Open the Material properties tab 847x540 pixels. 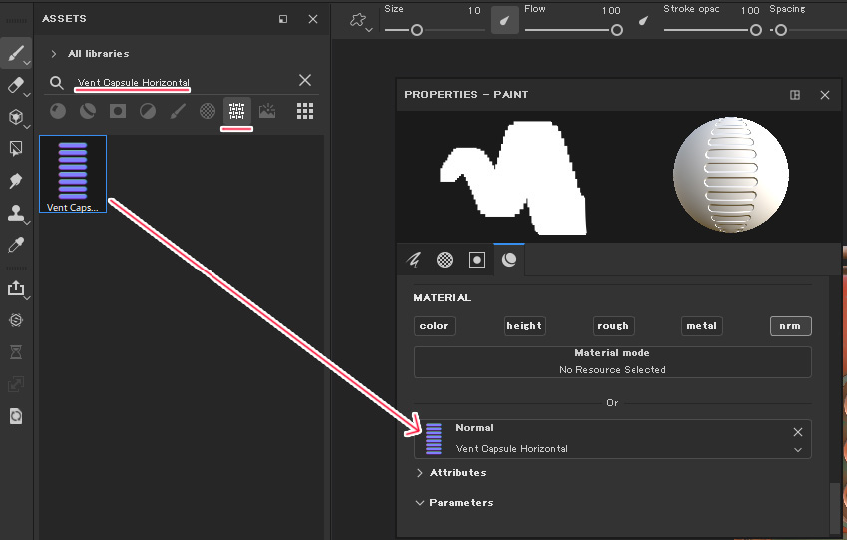[x=509, y=260]
